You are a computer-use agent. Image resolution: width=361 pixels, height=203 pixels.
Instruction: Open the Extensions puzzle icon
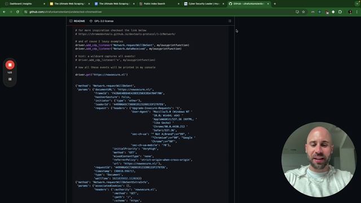tap(340, 12)
